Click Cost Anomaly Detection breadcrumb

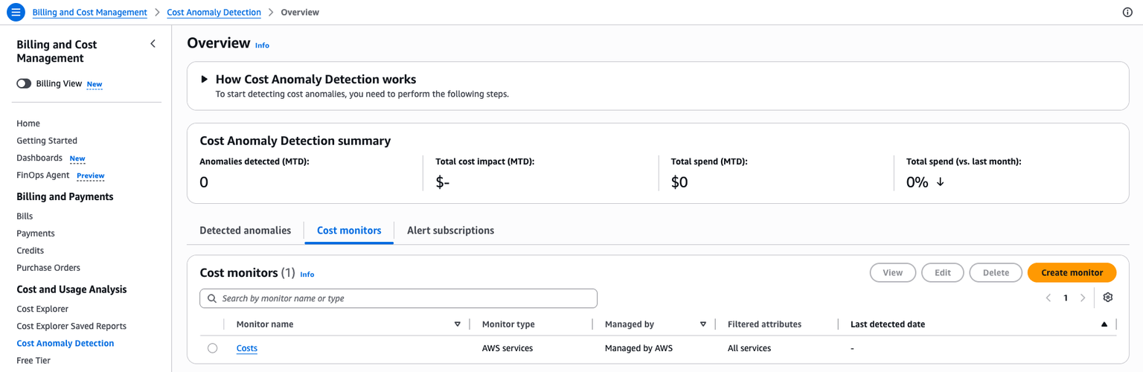click(x=214, y=13)
